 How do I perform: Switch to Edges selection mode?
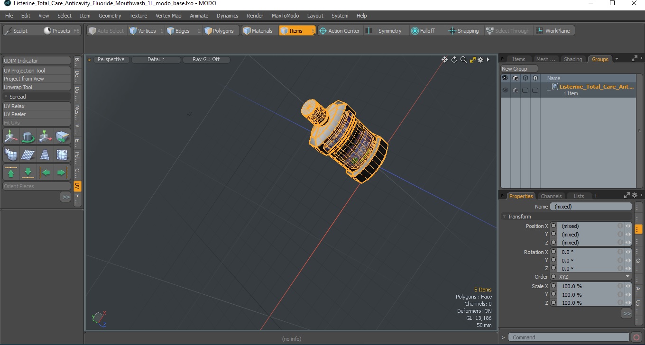184,31
